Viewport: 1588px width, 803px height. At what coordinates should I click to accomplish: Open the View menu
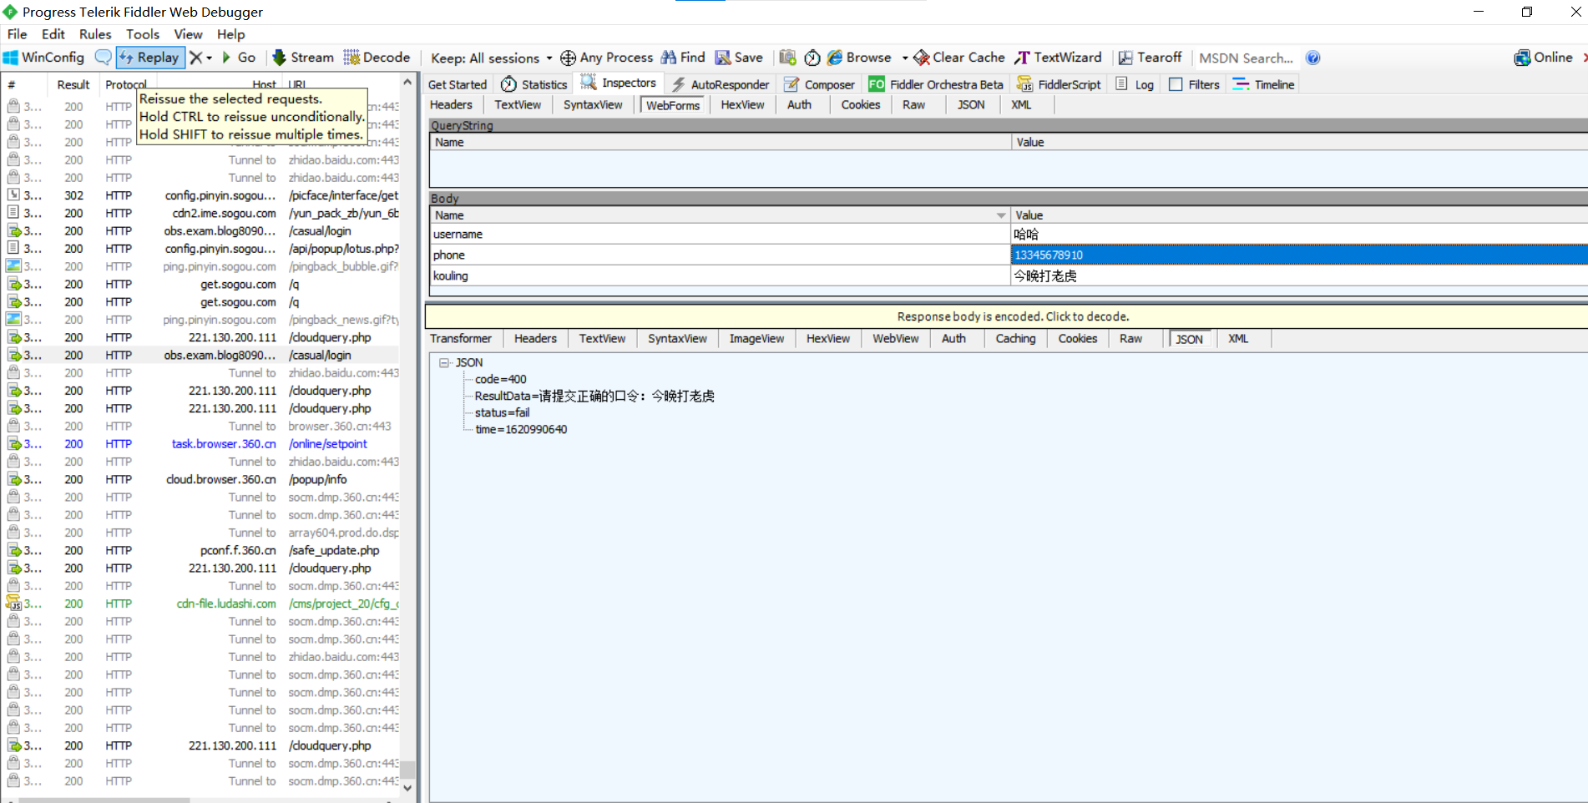[188, 34]
